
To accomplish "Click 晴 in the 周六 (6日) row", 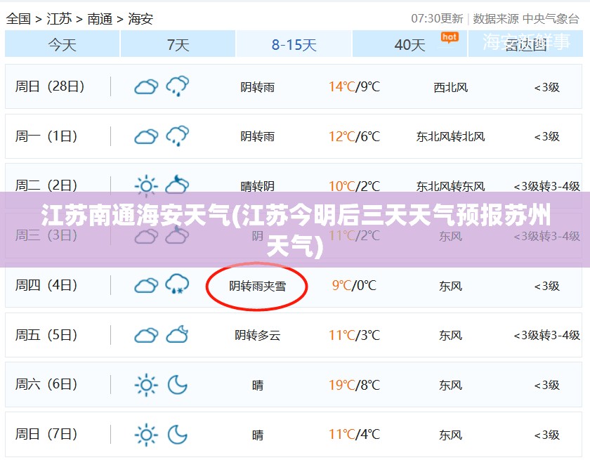I will tap(258, 385).
